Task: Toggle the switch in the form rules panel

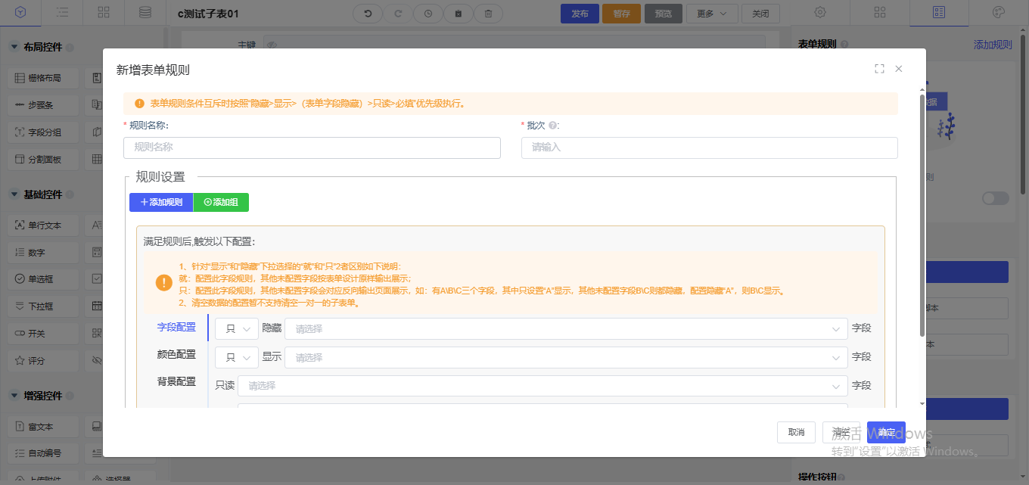Action: 995,198
